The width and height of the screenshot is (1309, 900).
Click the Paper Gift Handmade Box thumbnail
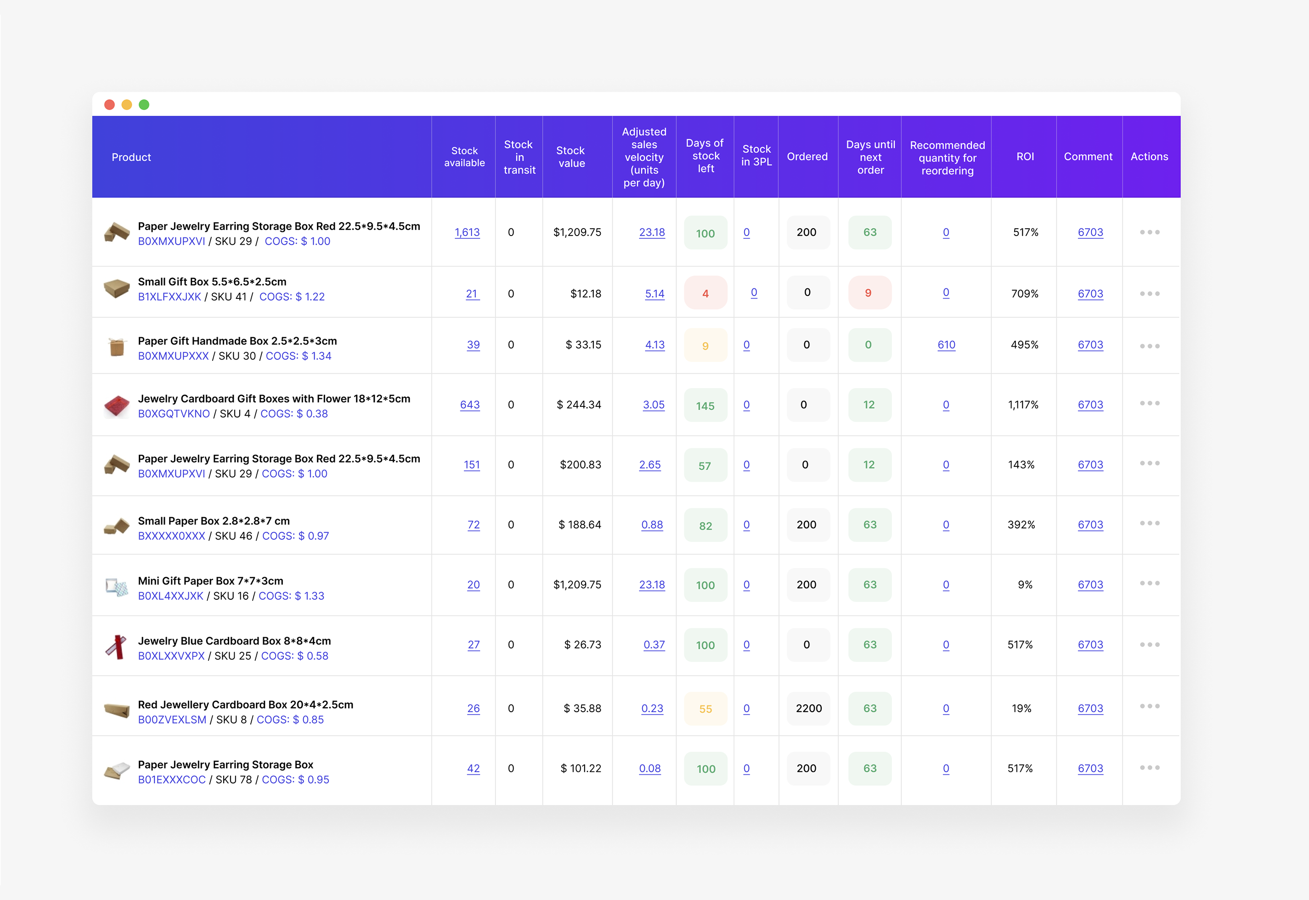117,347
